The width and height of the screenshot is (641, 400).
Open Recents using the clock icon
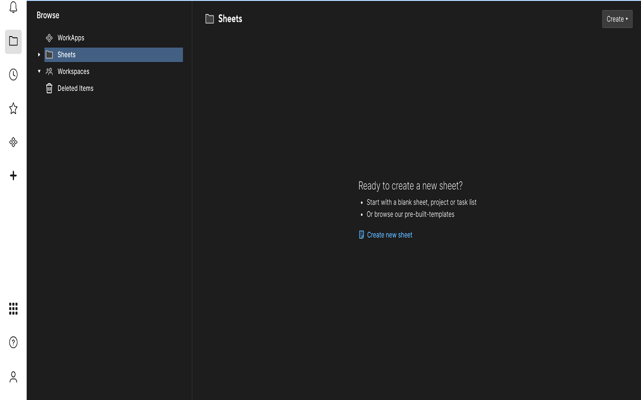pos(13,74)
